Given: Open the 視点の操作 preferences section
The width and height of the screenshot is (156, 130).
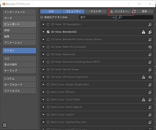Looking at the screenshot, I should click(19, 65).
